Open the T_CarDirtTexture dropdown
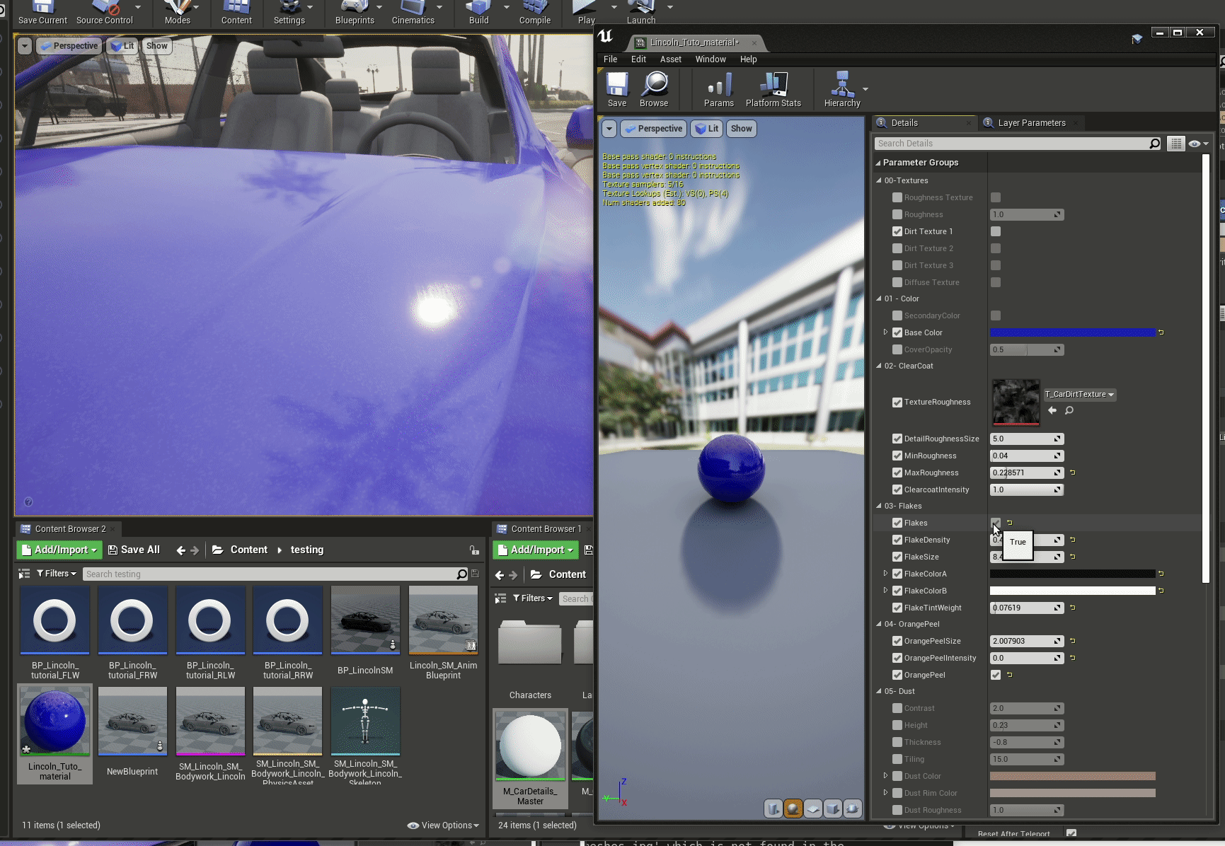The image size is (1225, 846). point(1080,394)
